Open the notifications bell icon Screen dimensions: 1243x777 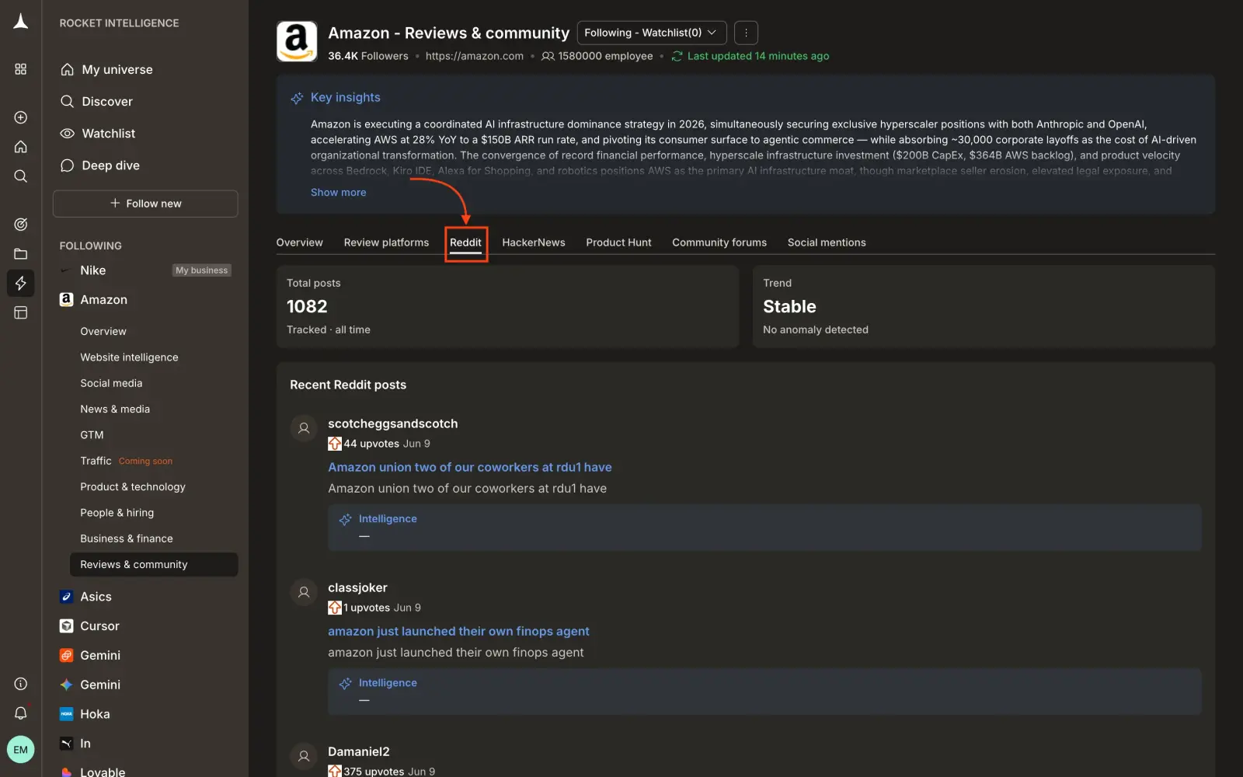(x=21, y=713)
